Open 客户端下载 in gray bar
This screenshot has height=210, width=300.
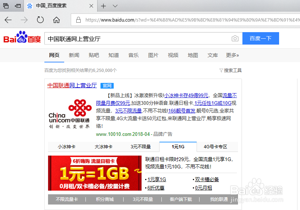[181, 199]
